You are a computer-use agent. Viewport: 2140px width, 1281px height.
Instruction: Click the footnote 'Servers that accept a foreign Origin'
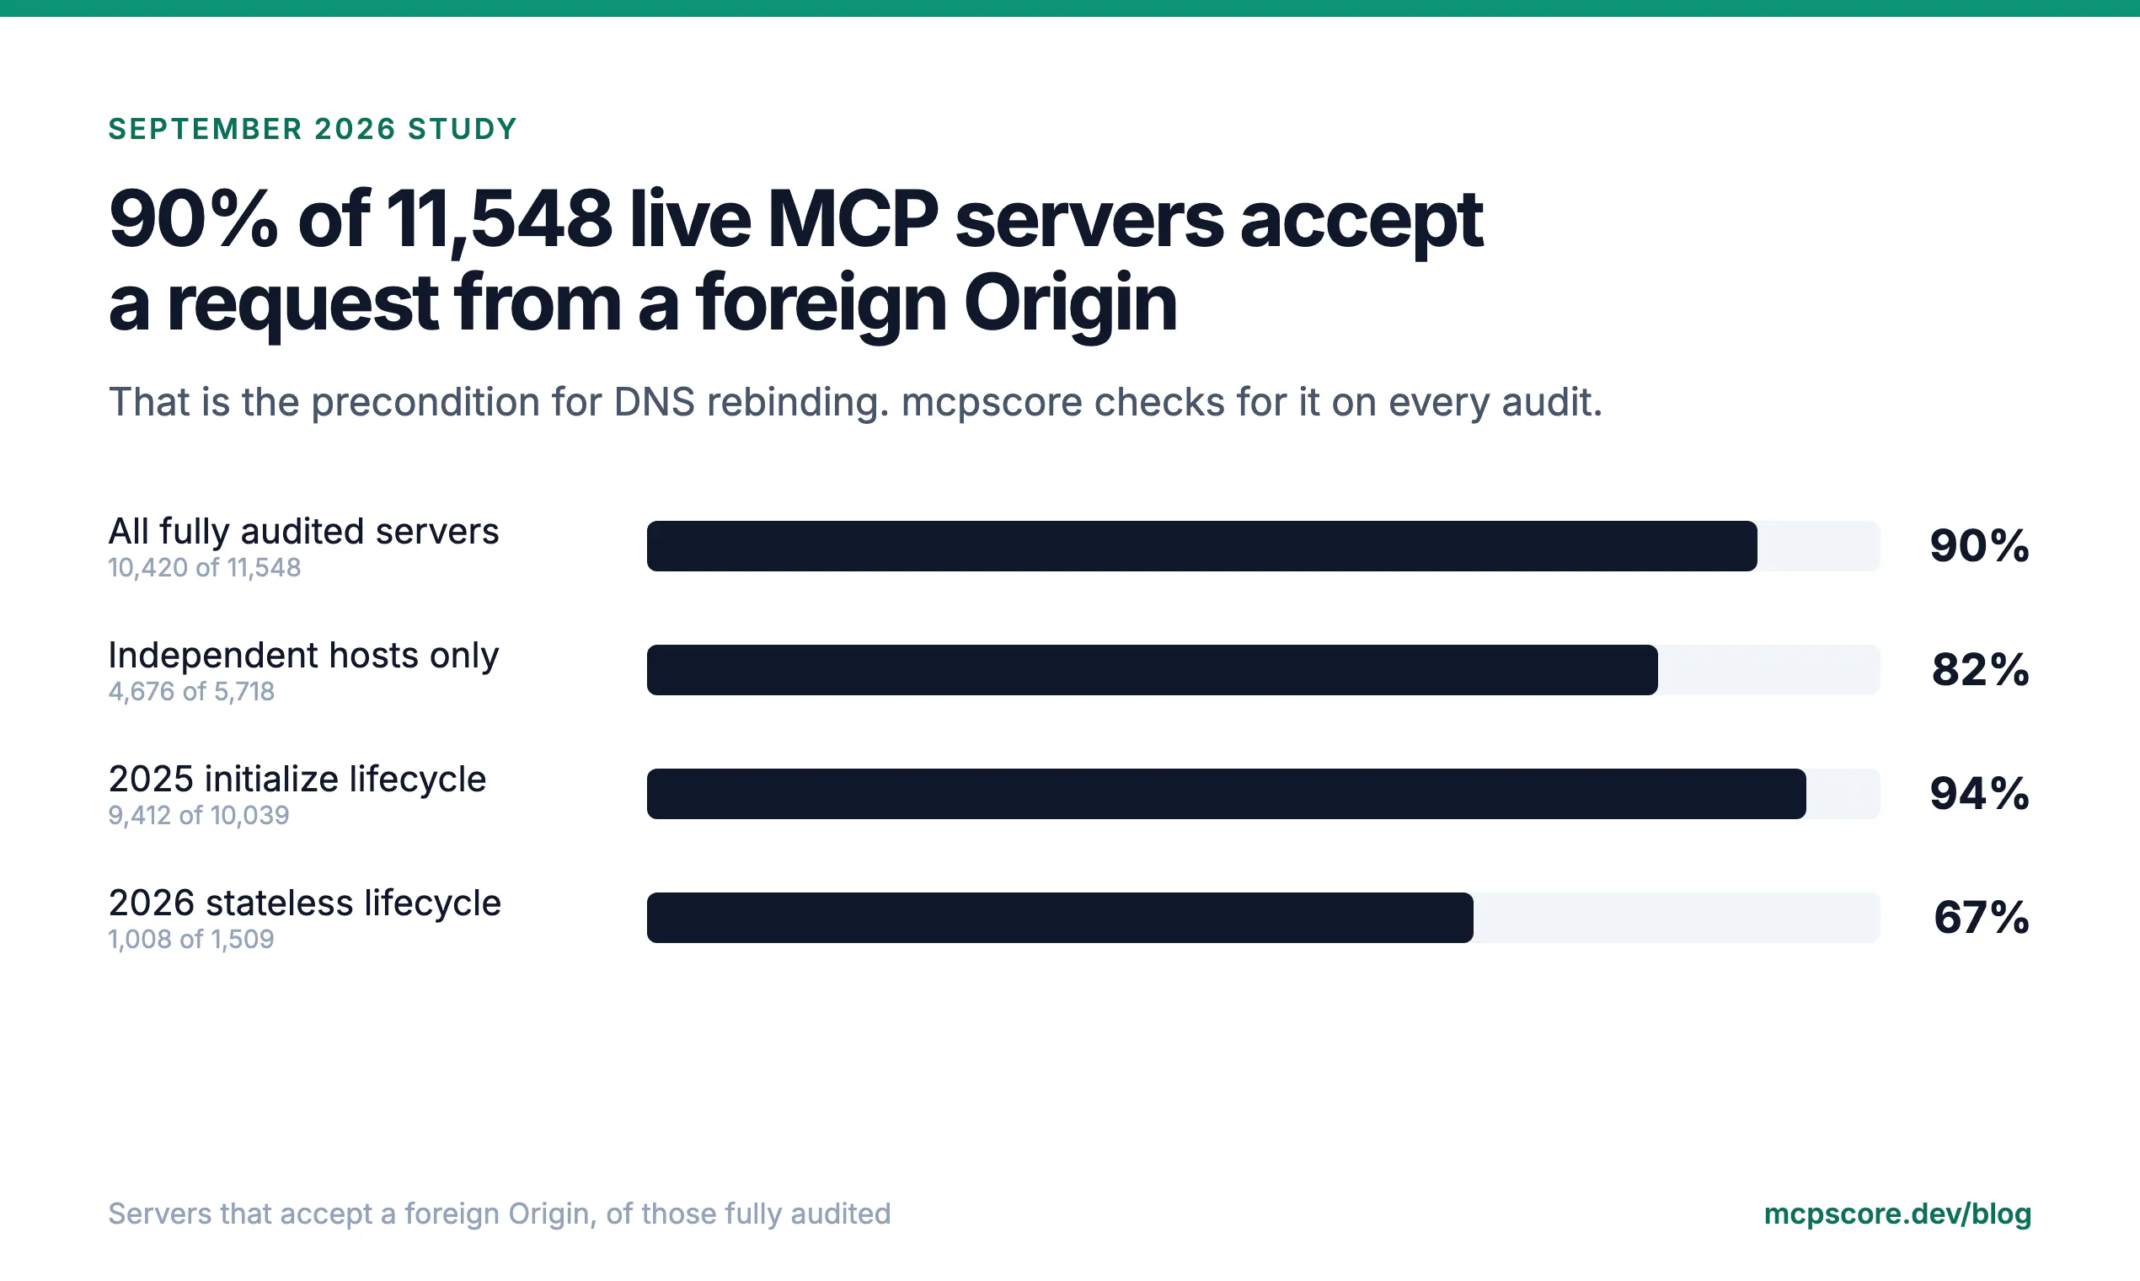pos(350,1214)
